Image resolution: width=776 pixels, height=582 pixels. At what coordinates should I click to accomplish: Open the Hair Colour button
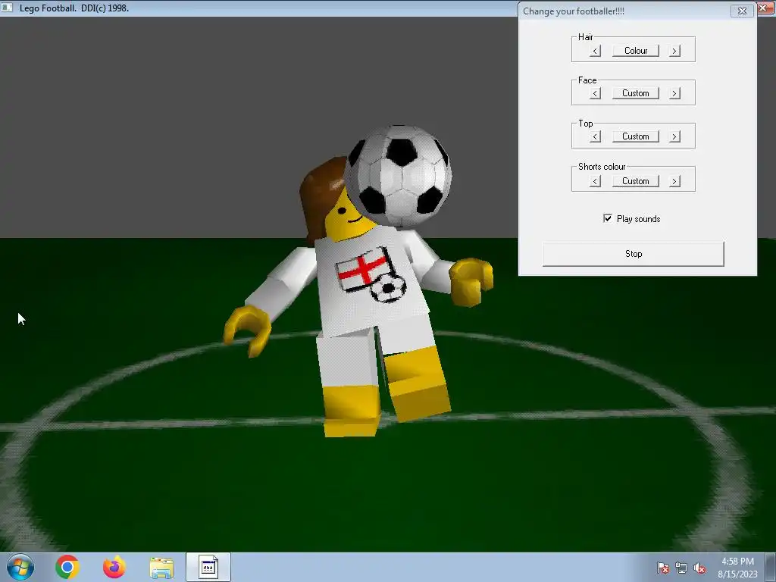[636, 51]
